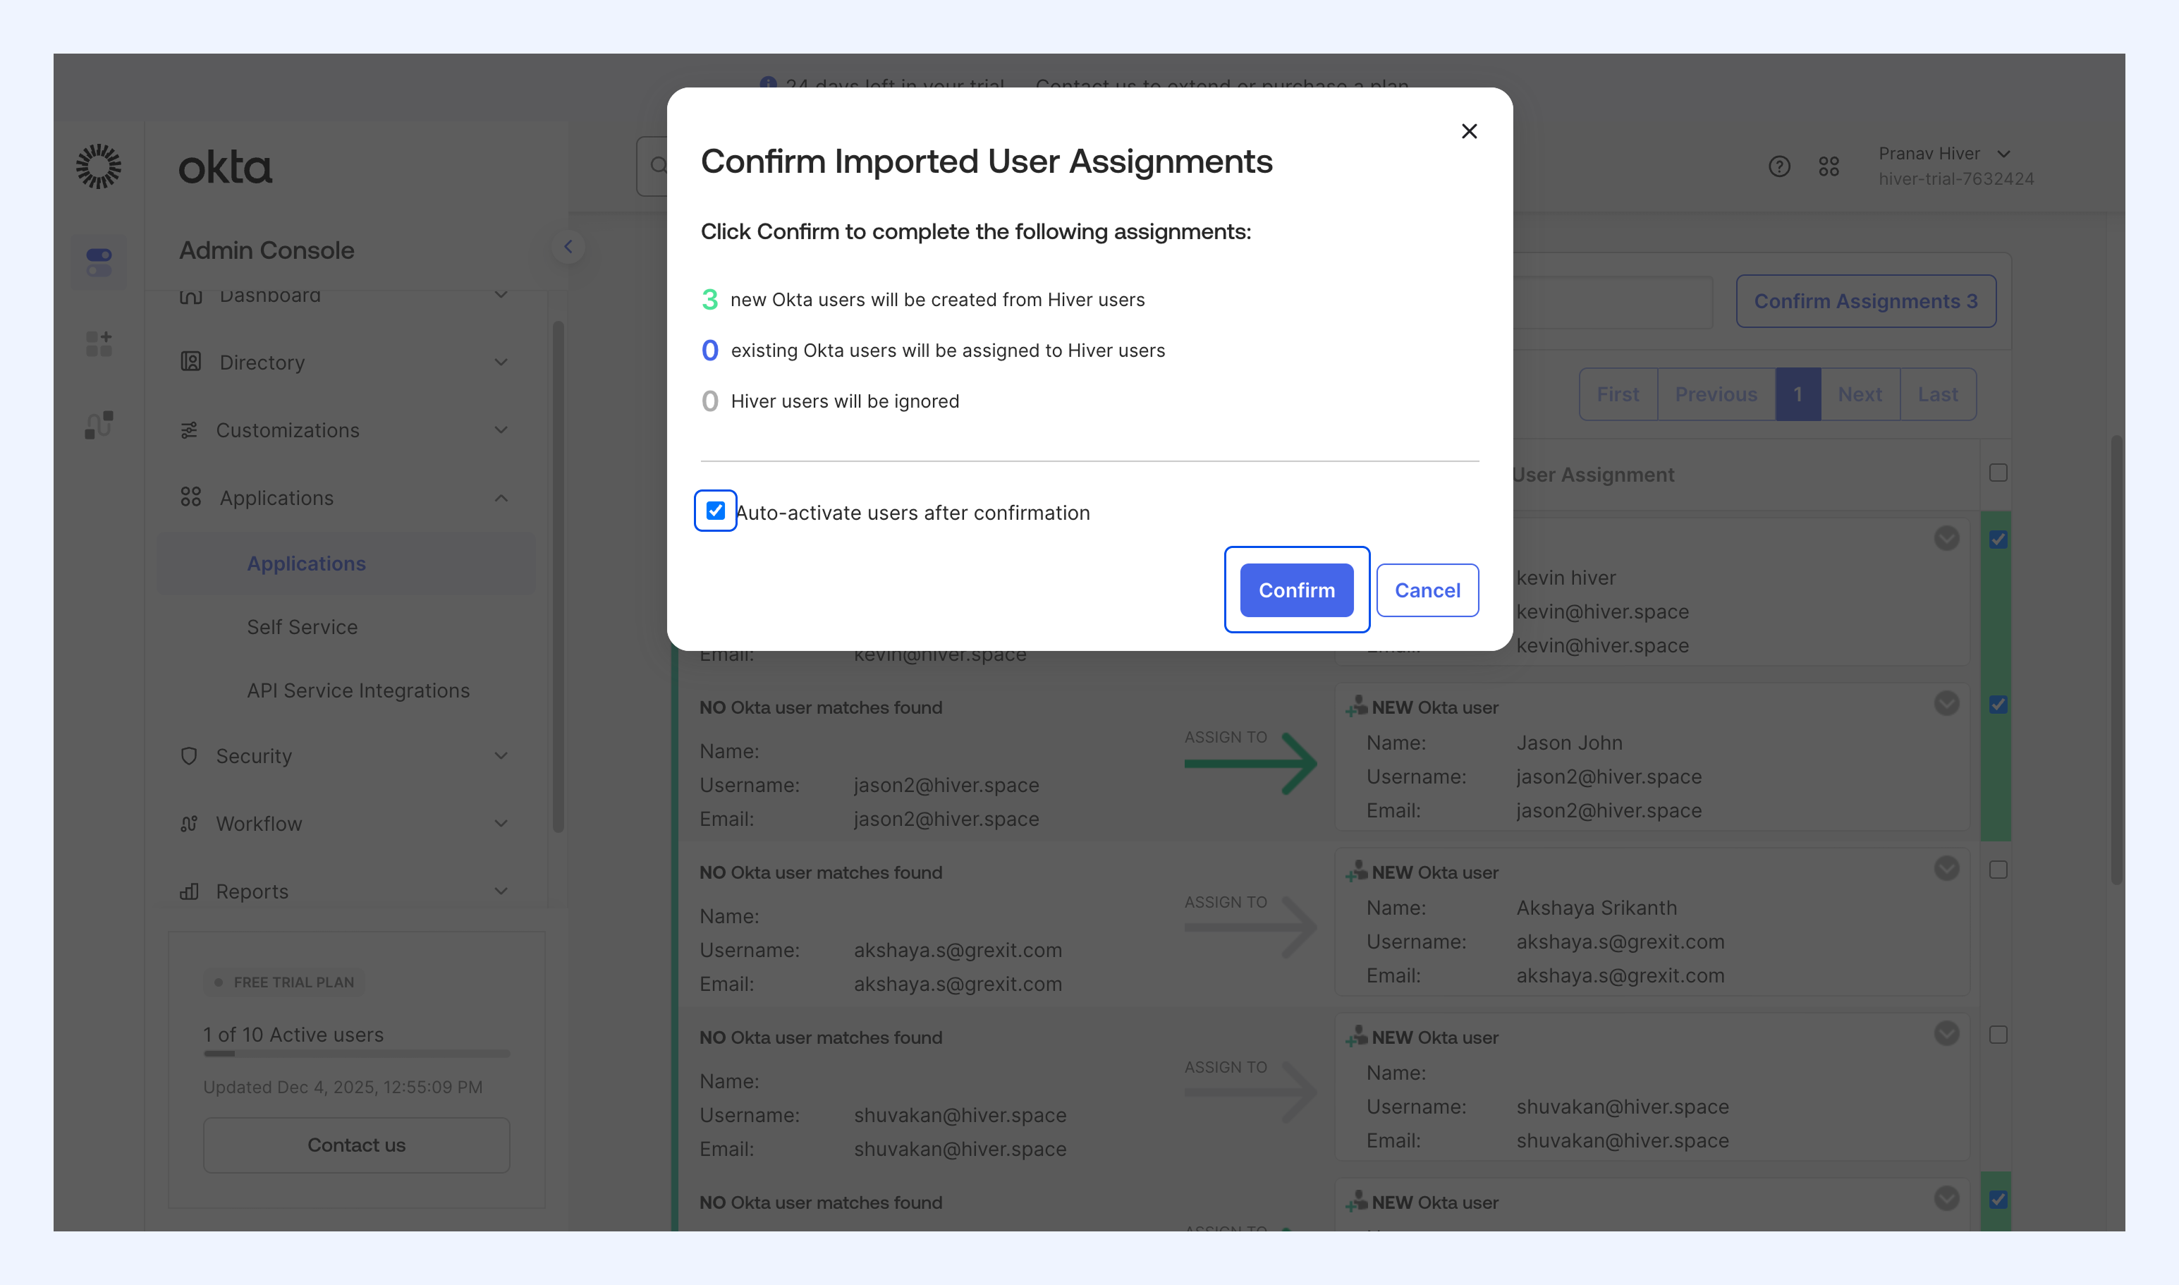Click Cancel in the dialog

click(1427, 590)
